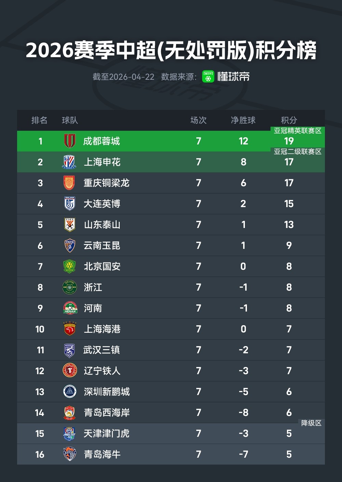This screenshot has height=482, width=342.
Task: Click the 懂球帝 green app icon
Action: (x=208, y=76)
